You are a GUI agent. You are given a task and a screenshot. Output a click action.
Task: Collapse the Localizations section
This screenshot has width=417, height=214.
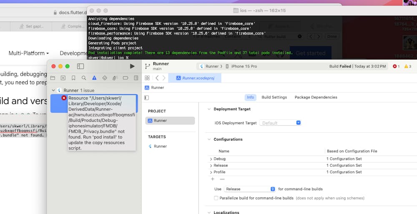pos(209,213)
